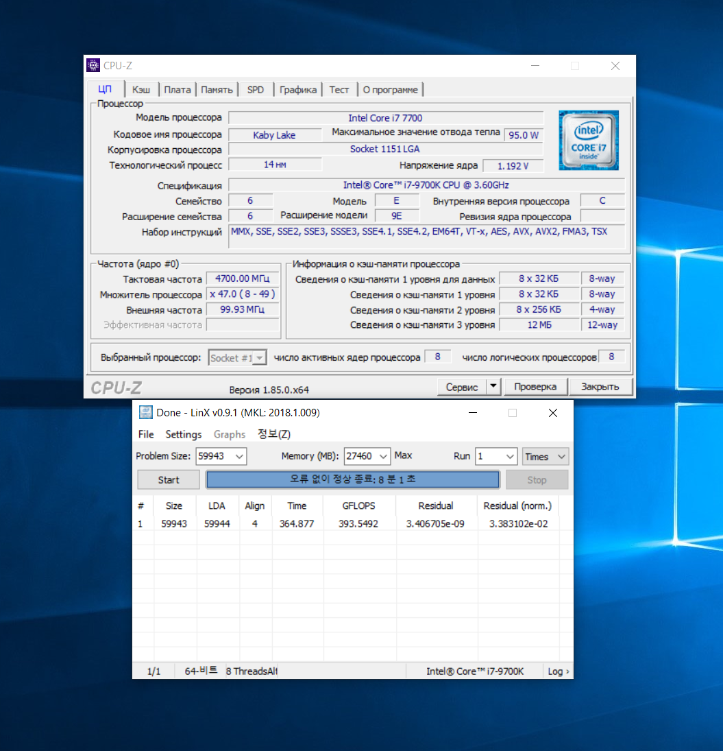Select the ЦП tab

click(x=105, y=89)
